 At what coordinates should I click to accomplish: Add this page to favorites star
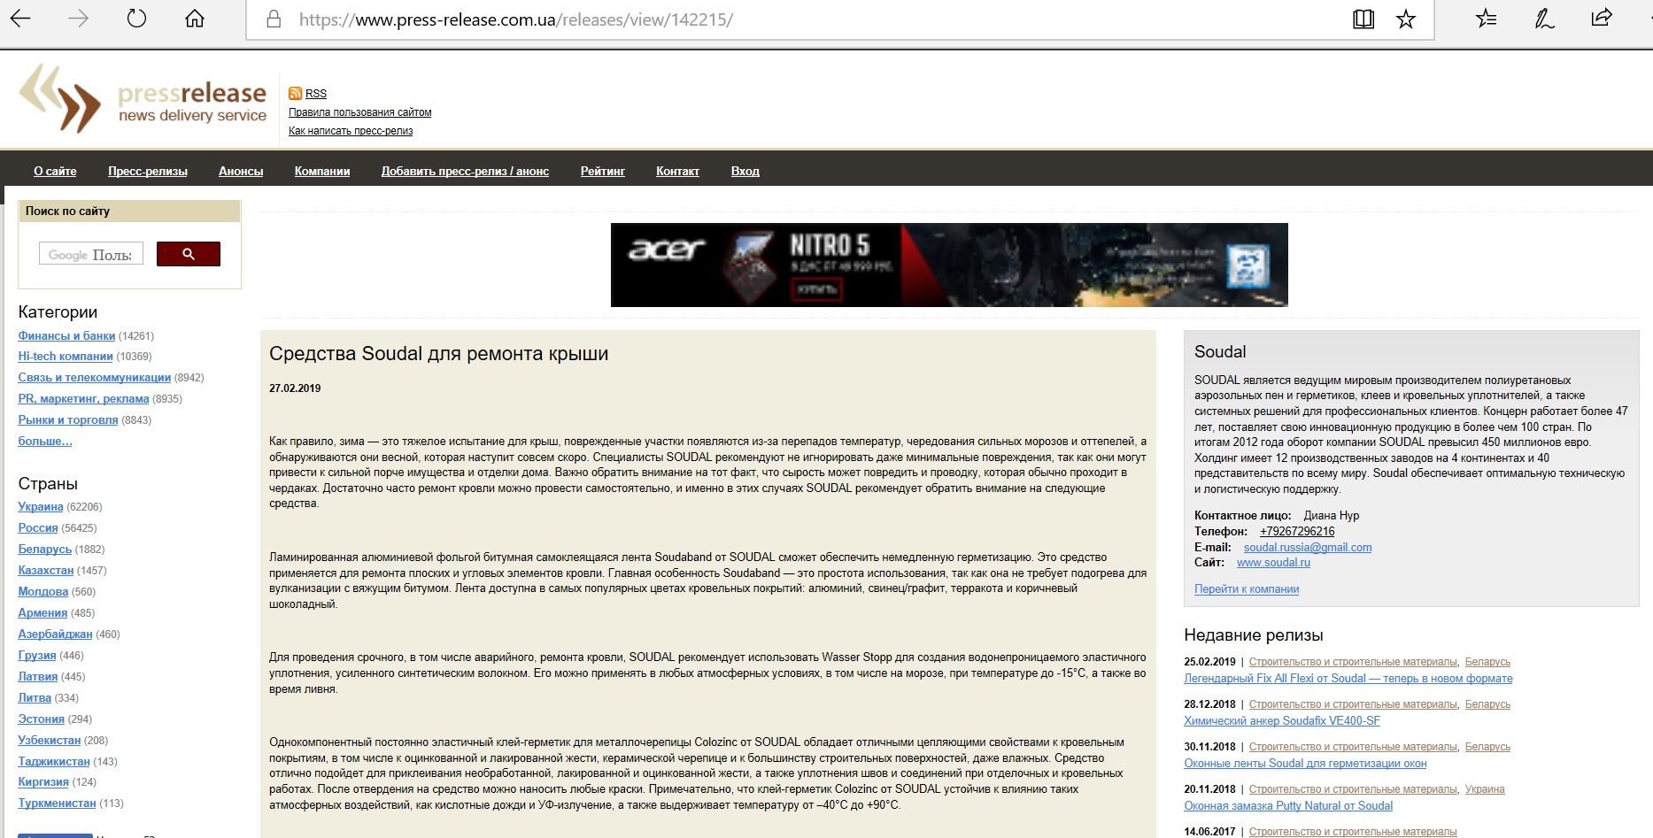click(x=1406, y=19)
